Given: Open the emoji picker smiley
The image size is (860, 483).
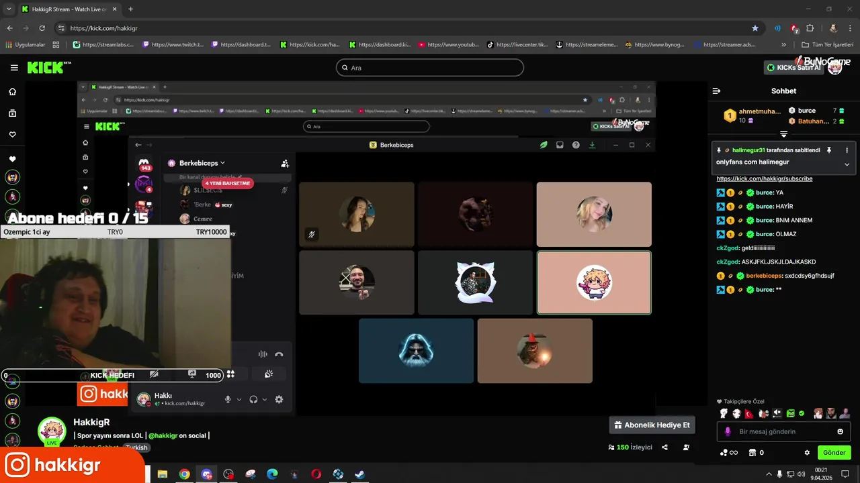Looking at the screenshot, I should [840, 431].
